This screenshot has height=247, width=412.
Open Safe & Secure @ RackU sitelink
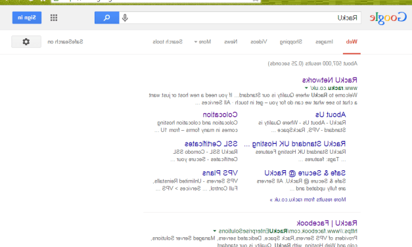click(x=305, y=173)
